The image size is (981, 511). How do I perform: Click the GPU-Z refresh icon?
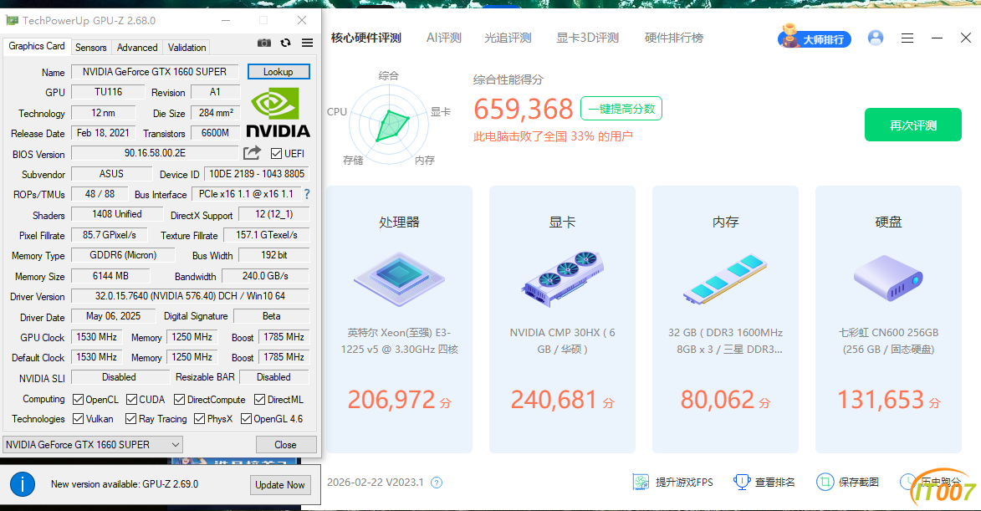tap(284, 42)
